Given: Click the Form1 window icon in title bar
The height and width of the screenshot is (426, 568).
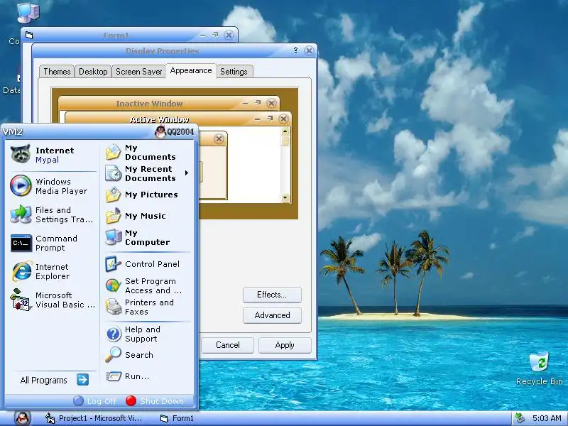Looking at the screenshot, I should click(29, 35).
